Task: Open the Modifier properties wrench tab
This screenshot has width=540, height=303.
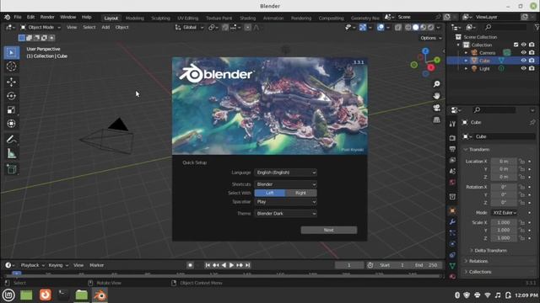Action: (452, 222)
